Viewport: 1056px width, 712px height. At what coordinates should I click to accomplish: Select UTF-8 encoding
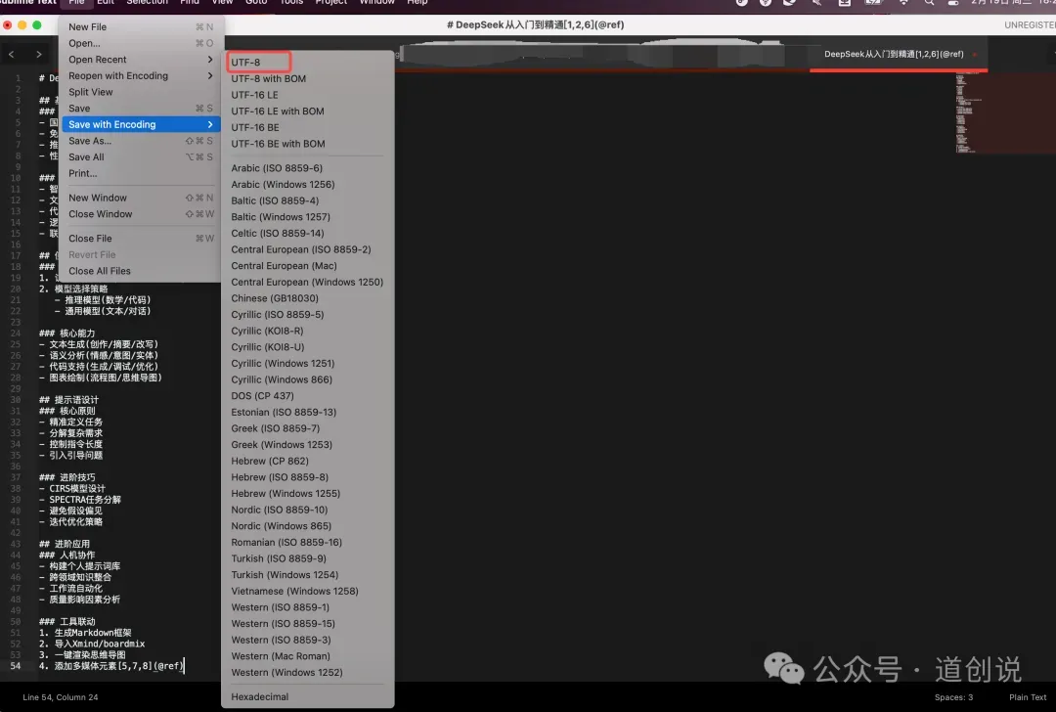[x=308, y=62]
